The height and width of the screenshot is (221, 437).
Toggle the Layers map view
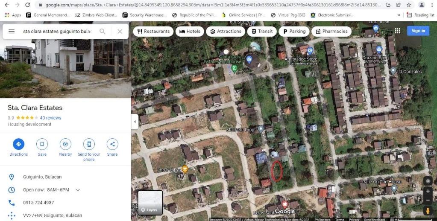point(150,203)
